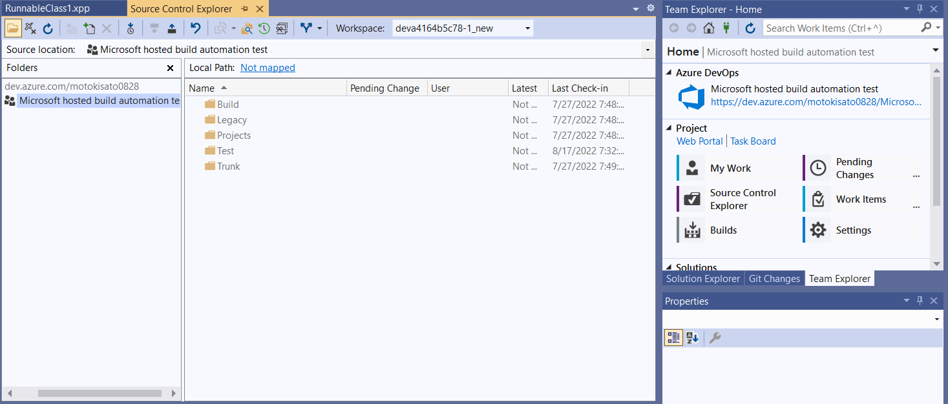
Task: Switch to the Solution Explorer tab
Action: [703, 279]
